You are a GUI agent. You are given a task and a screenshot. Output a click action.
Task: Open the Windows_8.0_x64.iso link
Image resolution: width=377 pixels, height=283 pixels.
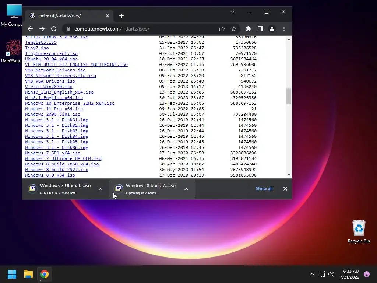point(50,175)
